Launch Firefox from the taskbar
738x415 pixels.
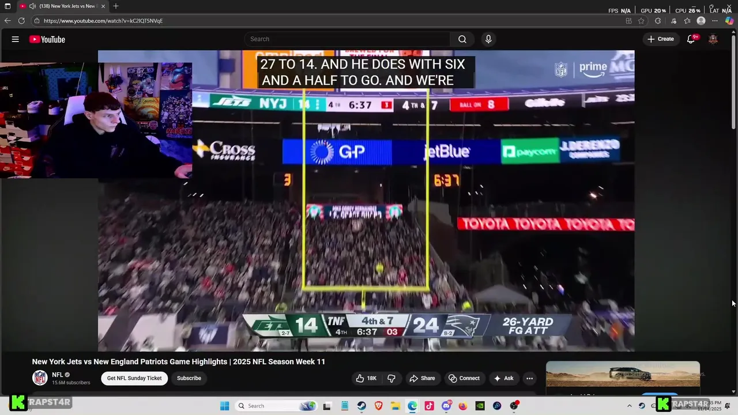(463, 406)
